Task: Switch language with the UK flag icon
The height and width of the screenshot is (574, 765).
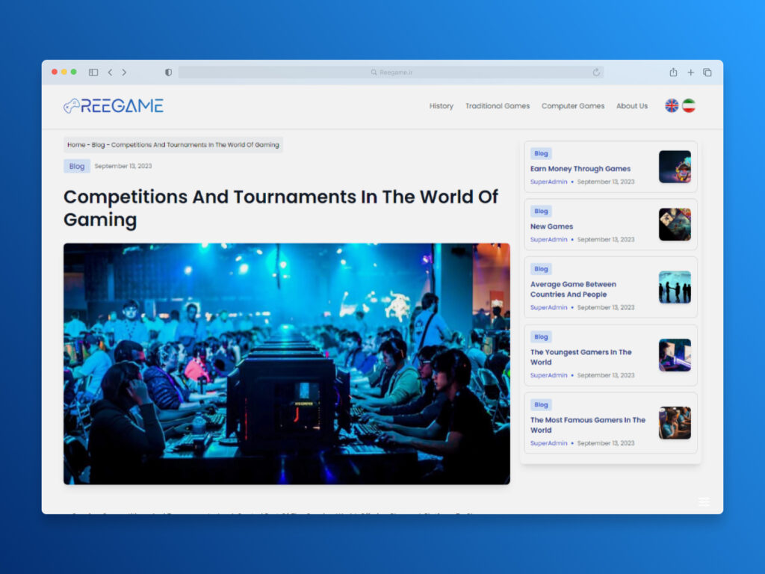Action: click(672, 105)
